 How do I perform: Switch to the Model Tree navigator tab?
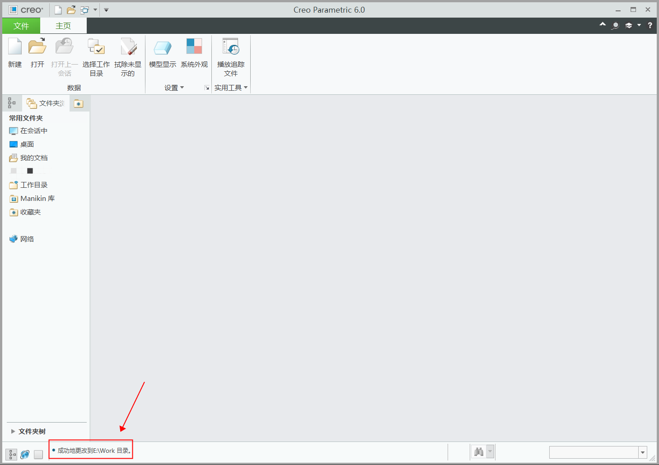[x=12, y=103]
